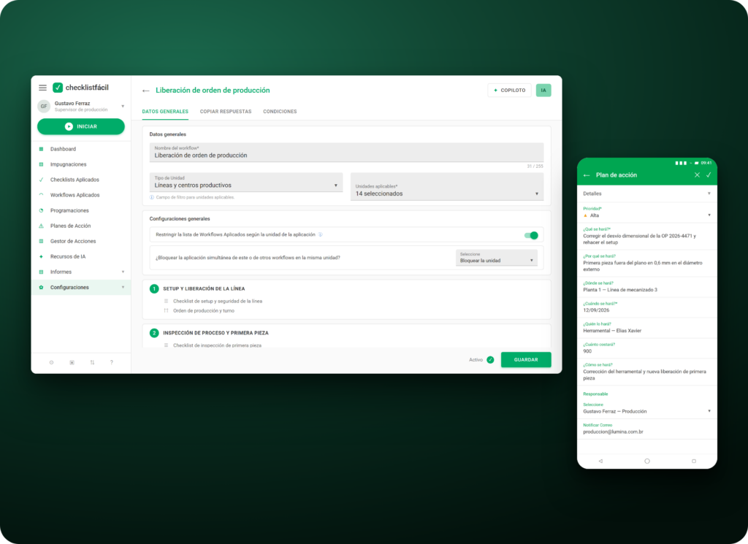Click the Nombre del workflow input field

[x=346, y=153]
